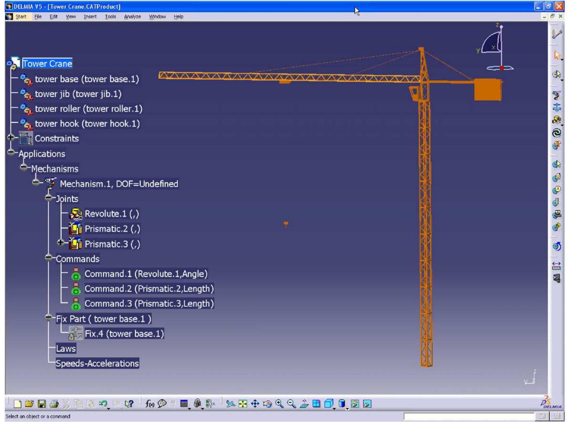Screen dimensions: 567x422
Task: Click the command input field in the status bar
Action: (469, 416)
